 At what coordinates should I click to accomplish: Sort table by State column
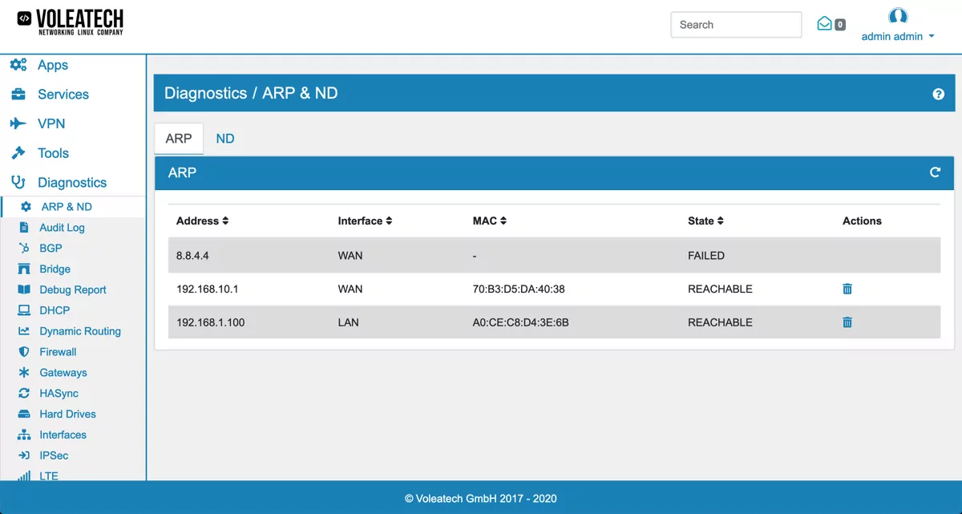point(705,221)
